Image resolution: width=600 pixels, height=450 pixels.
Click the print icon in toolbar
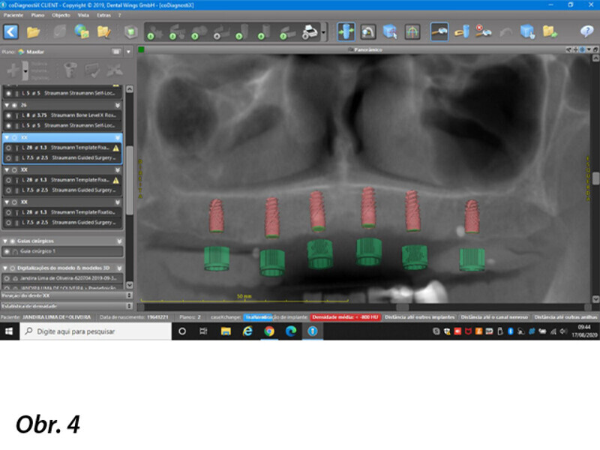[309, 31]
